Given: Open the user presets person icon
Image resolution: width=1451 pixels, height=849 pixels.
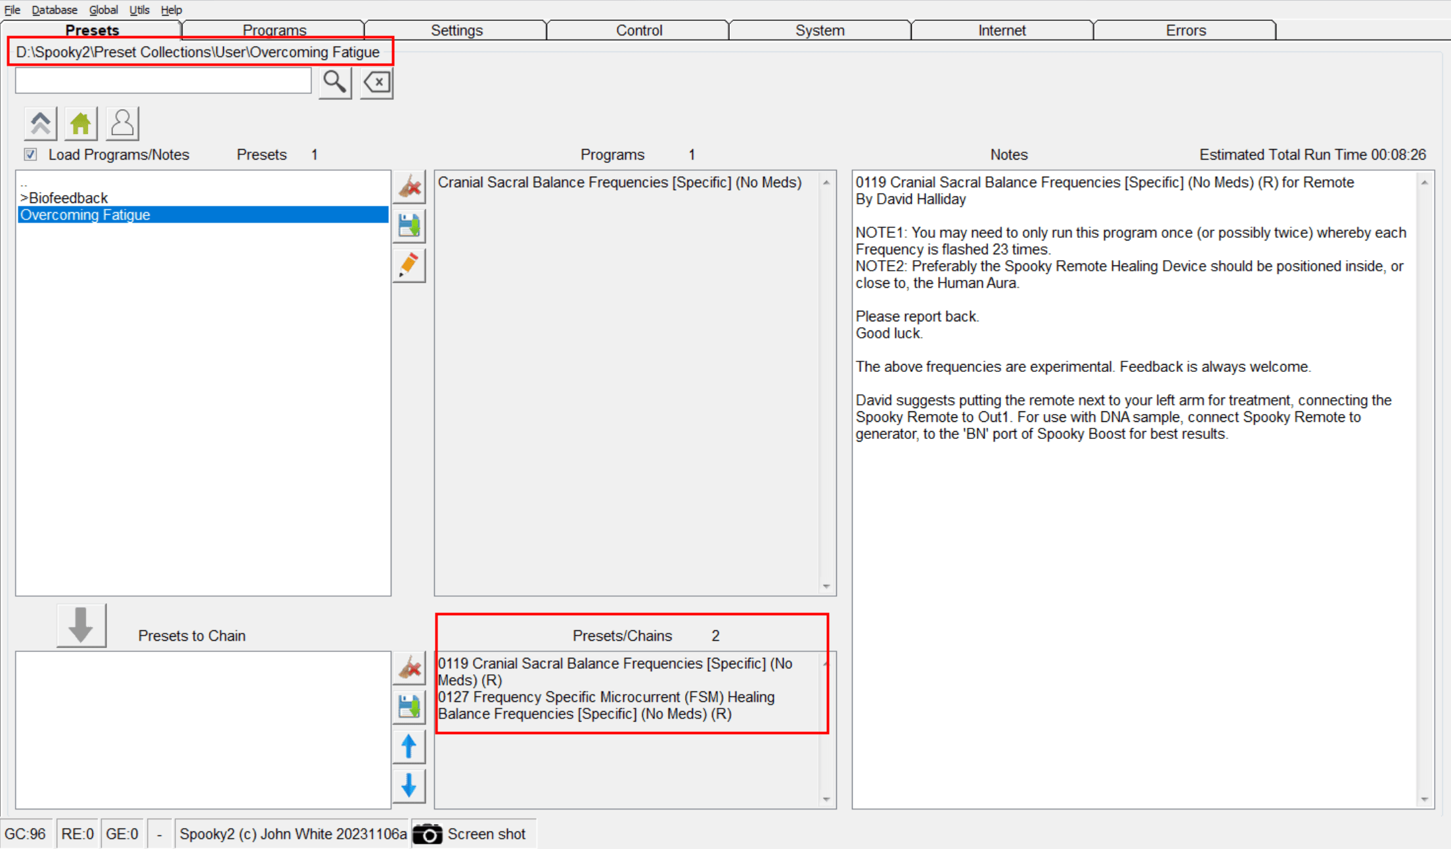Looking at the screenshot, I should pyautogui.click(x=122, y=124).
